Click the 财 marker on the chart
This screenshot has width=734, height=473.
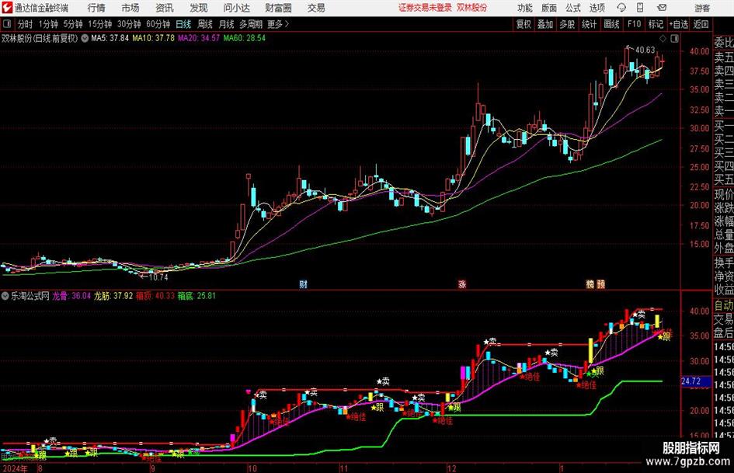tap(304, 283)
